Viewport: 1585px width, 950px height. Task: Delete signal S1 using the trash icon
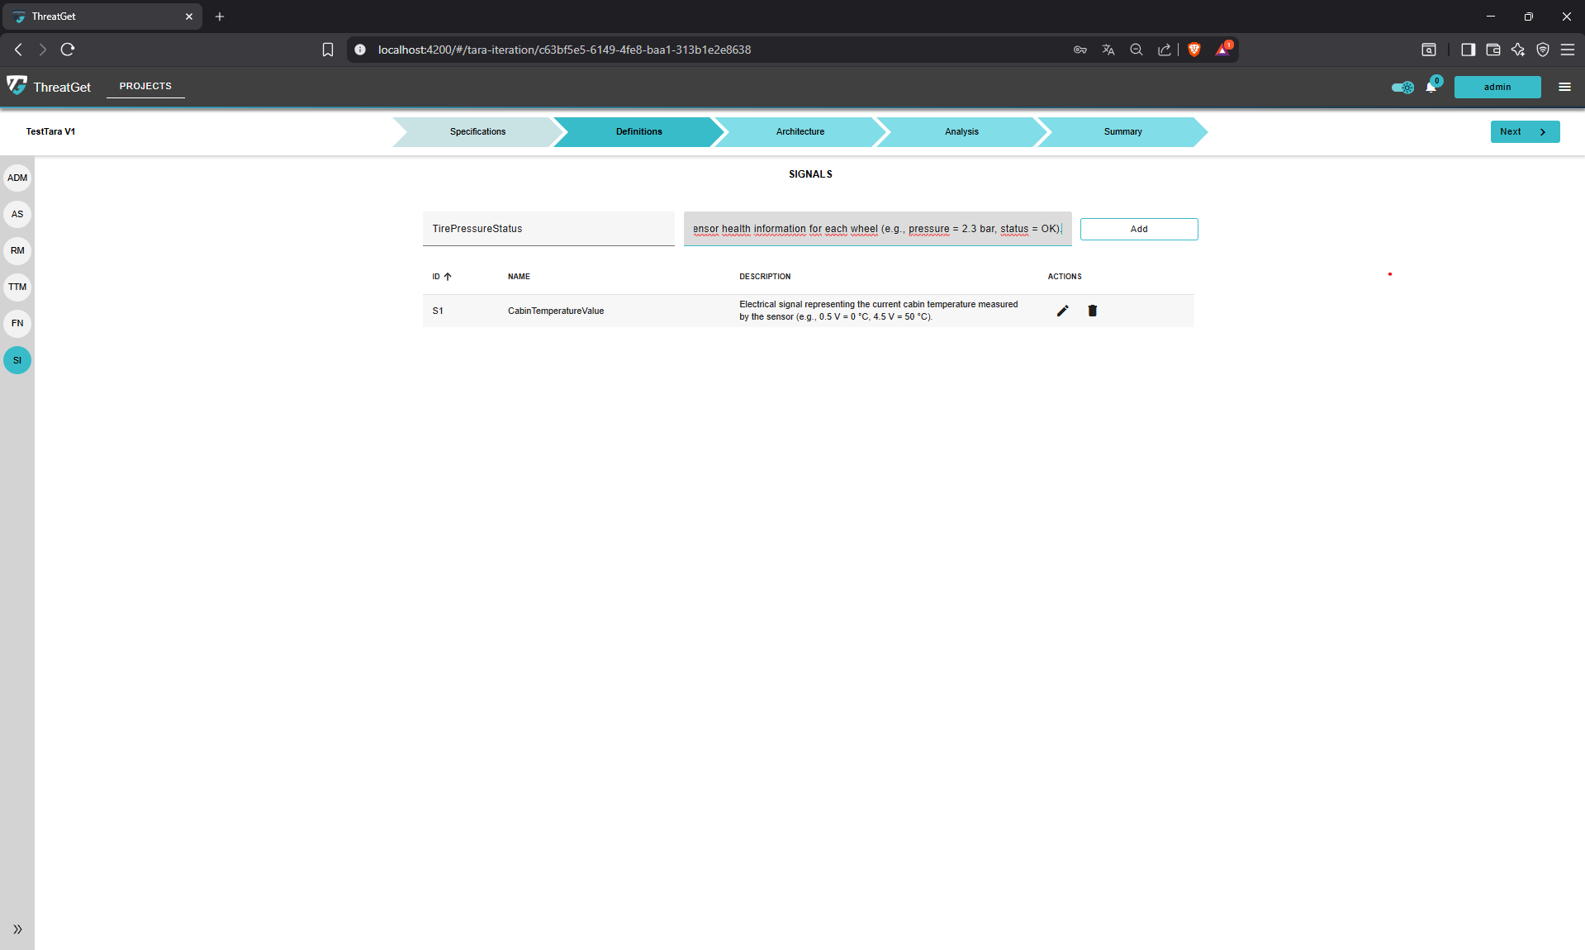[x=1092, y=311]
